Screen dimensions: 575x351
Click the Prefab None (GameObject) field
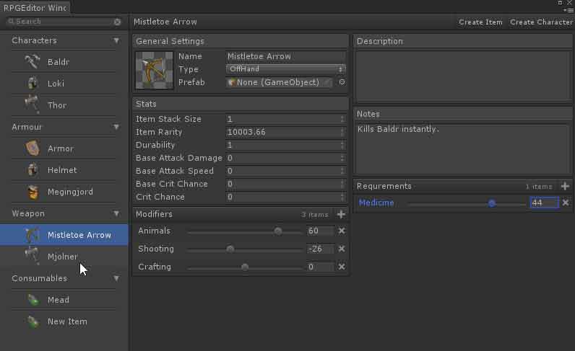coord(279,82)
